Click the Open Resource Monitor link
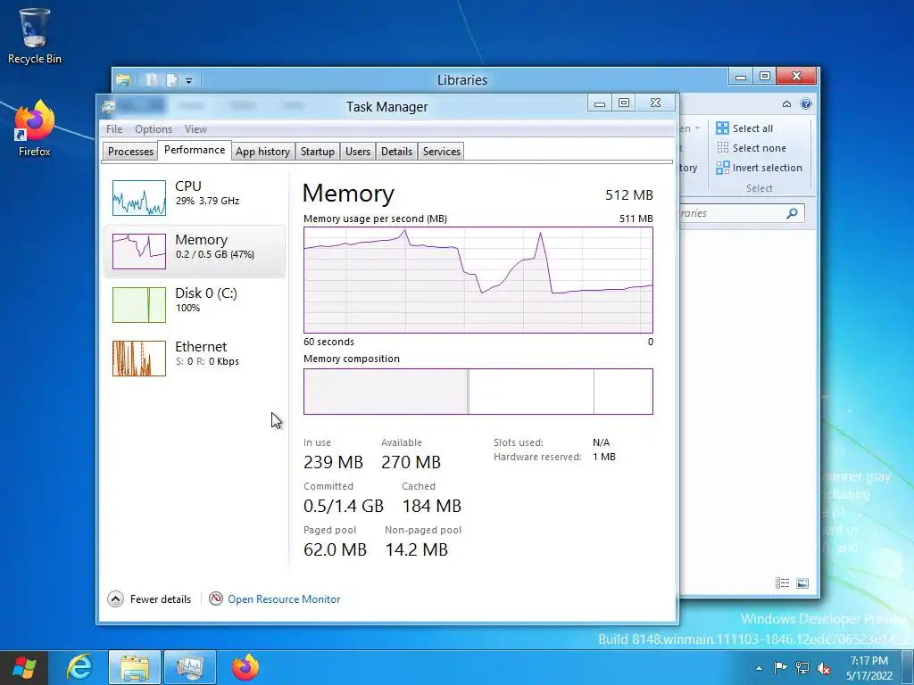This screenshot has height=685, width=914. click(284, 598)
